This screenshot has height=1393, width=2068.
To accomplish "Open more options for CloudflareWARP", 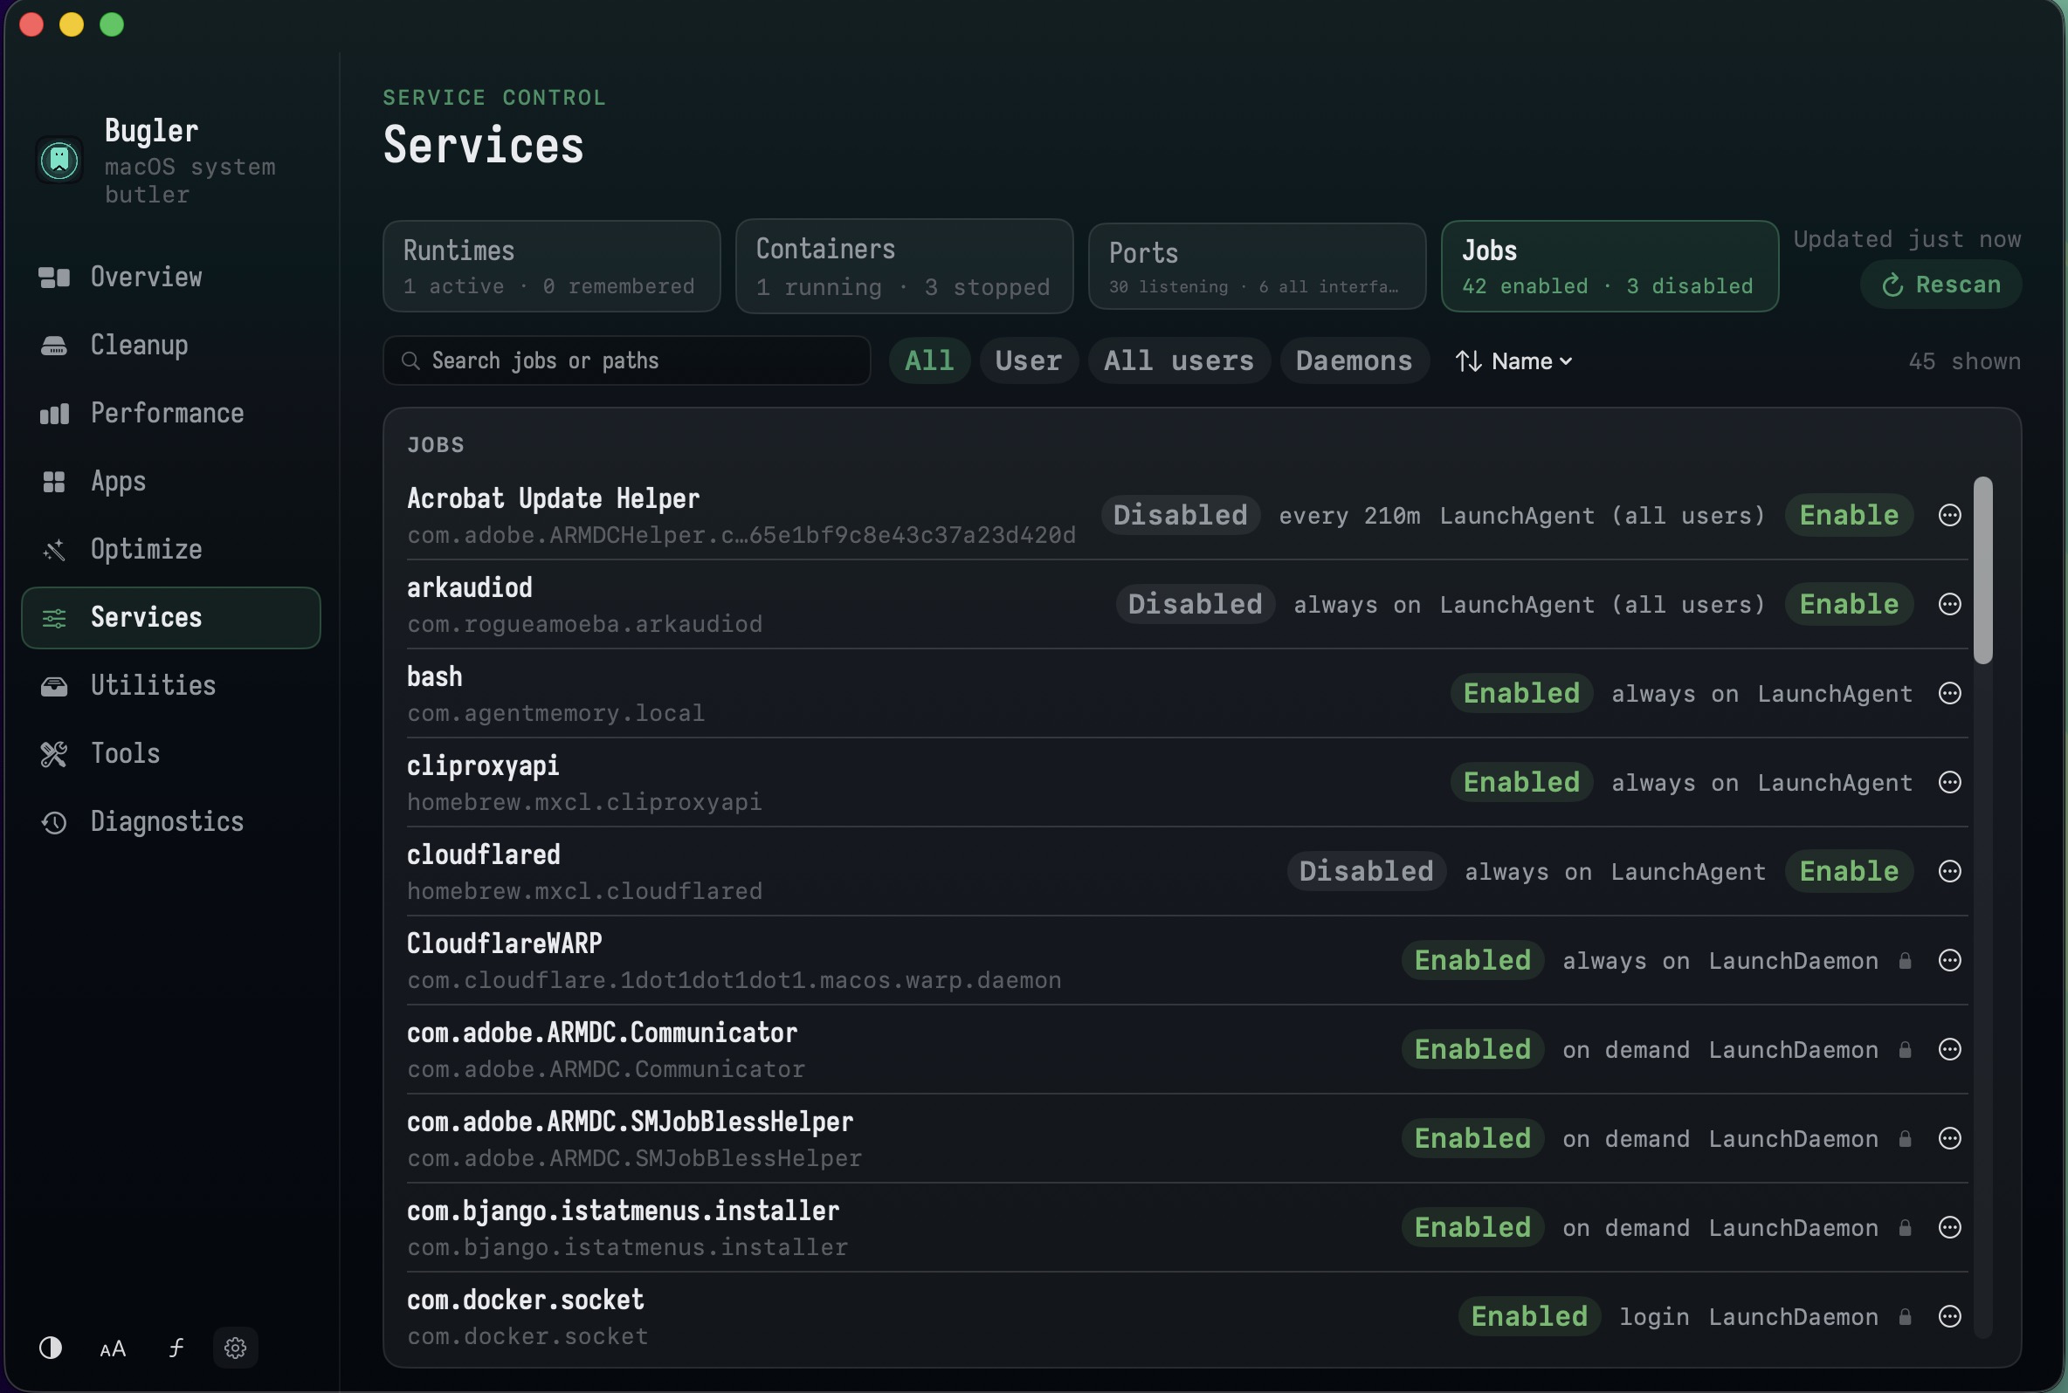I will [1949, 960].
